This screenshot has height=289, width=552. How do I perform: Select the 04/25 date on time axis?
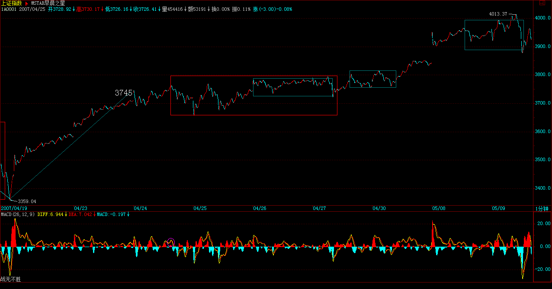(200, 208)
